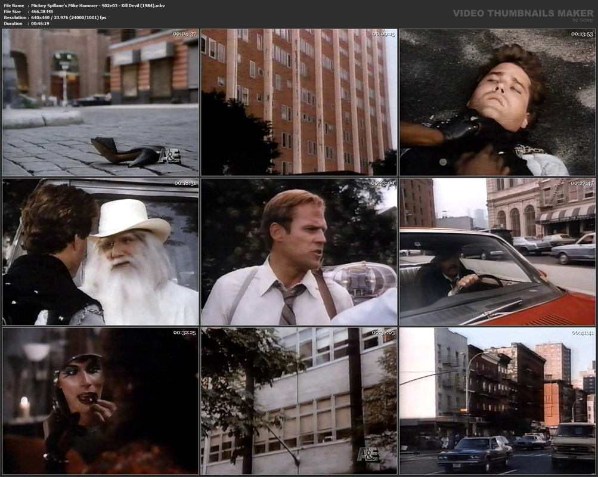Click the 00:41:41 timestamp label
This screenshot has width=598, height=477.
tap(582, 333)
